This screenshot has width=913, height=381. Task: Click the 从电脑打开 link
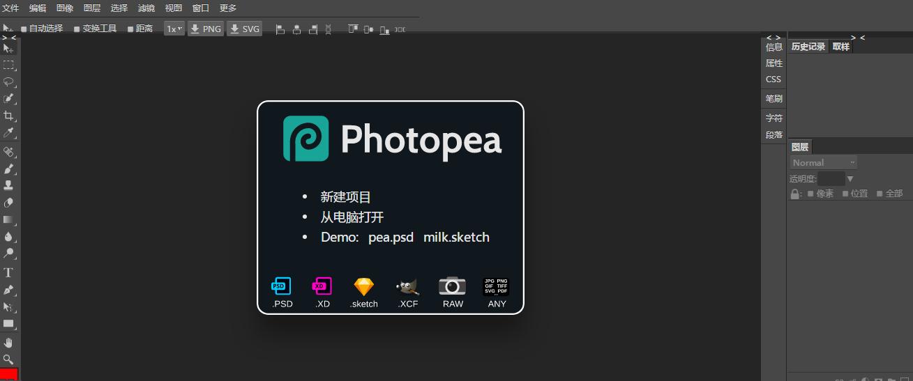352,217
